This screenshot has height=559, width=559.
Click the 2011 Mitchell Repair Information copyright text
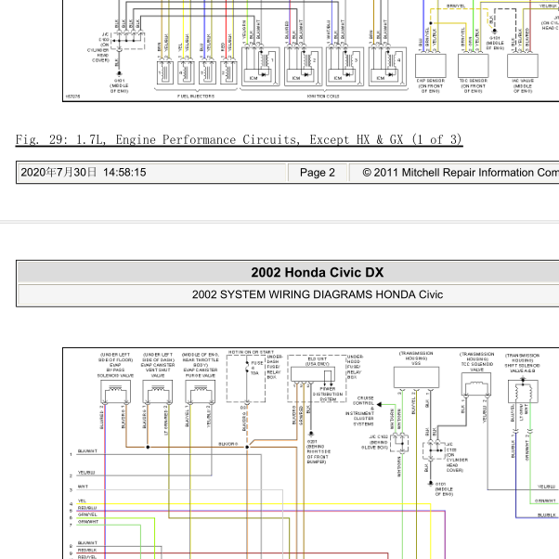[x=461, y=173]
